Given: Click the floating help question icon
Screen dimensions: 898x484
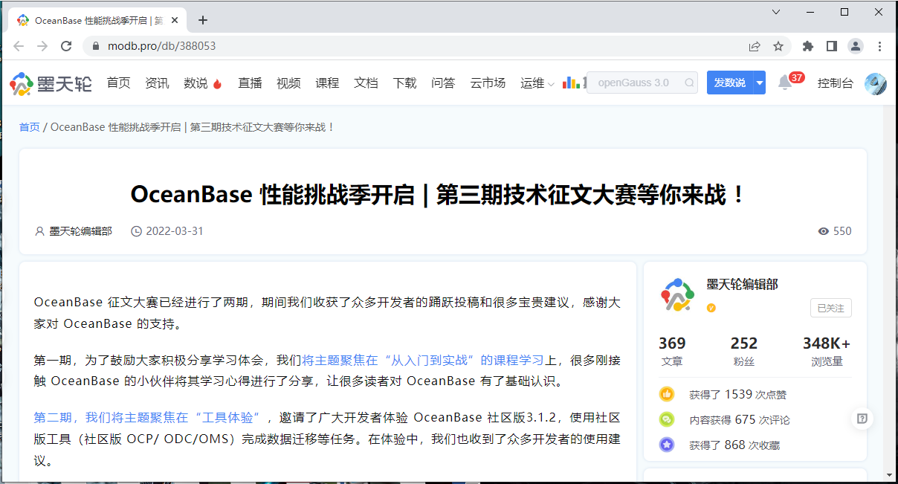Looking at the screenshot, I should [862, 419].
